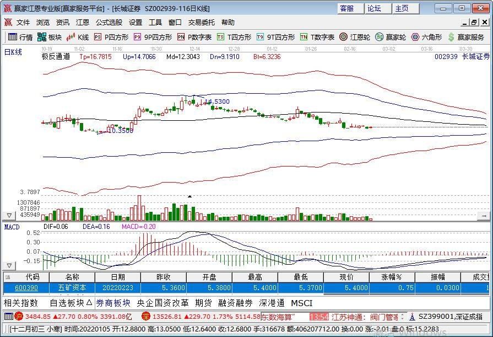Select the 9P四方形 tool

(x=153, y=37)
